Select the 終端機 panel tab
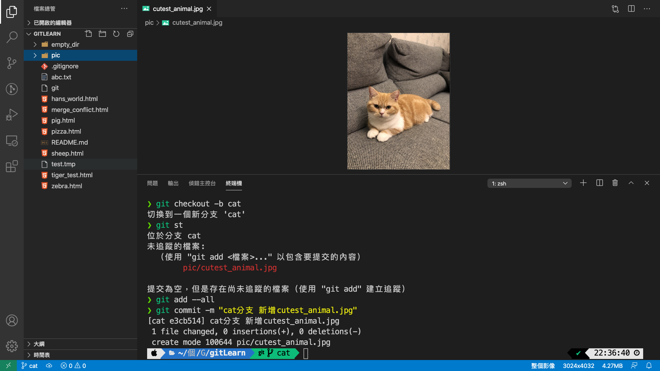 (x=234, y=183)
